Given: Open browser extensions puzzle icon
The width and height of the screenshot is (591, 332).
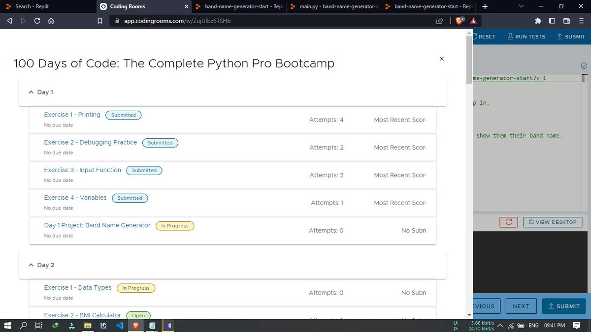Looking at the screenshot, I should [538, 21].
